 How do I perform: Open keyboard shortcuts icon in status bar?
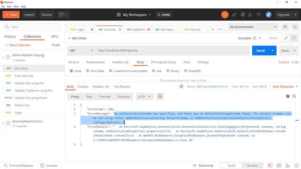287,165
